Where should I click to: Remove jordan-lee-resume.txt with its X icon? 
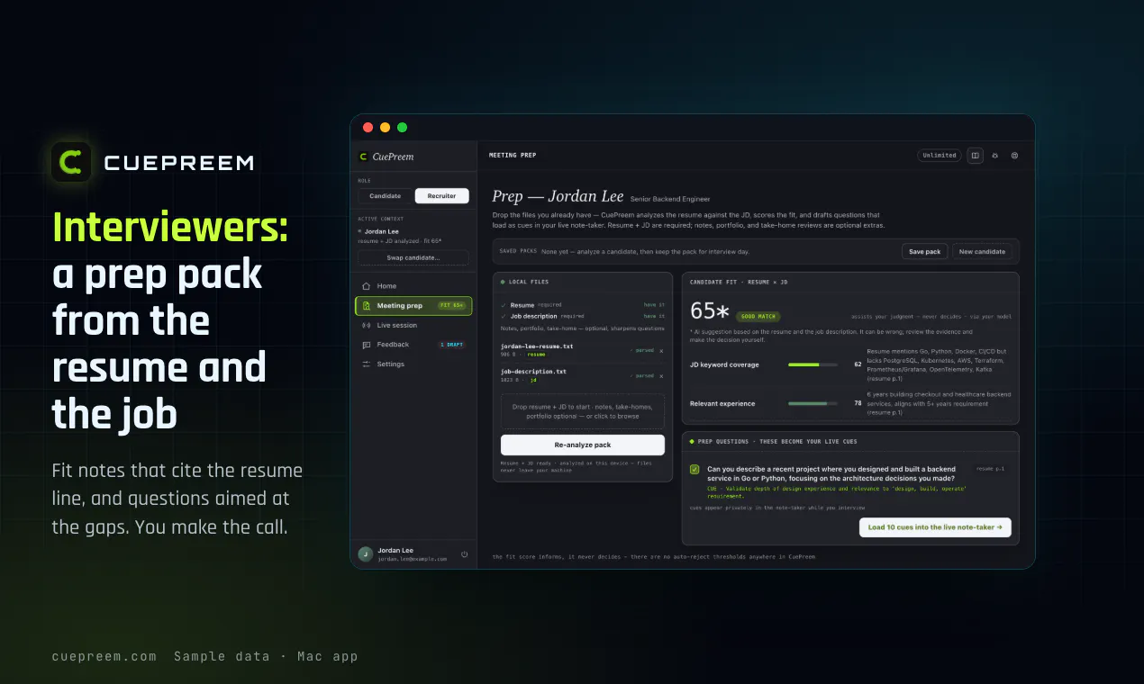coord(661,351)
